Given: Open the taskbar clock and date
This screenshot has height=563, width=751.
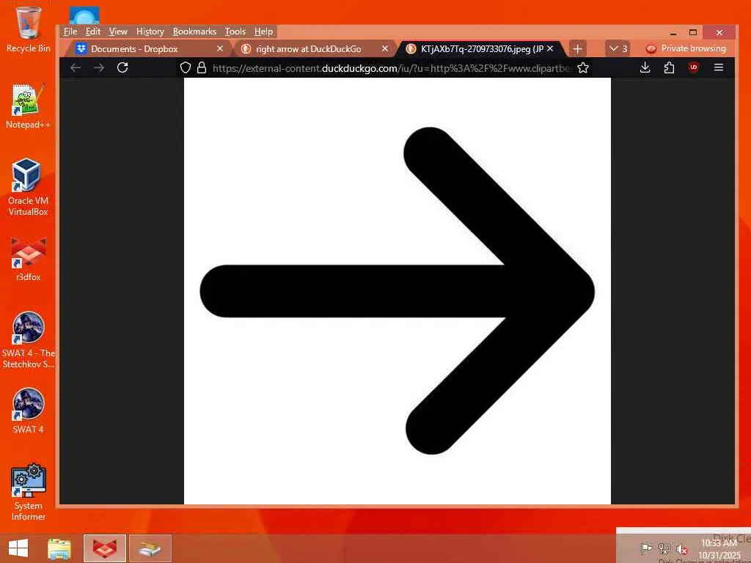Looking at the screenshot, I should pyautogui.click(x=719, y=548).
